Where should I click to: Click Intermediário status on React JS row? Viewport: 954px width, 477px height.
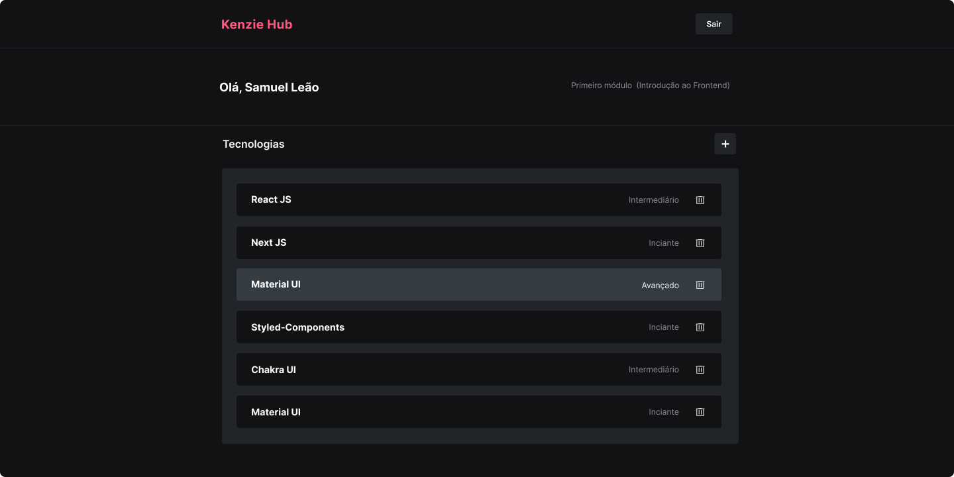click(654, 200)
